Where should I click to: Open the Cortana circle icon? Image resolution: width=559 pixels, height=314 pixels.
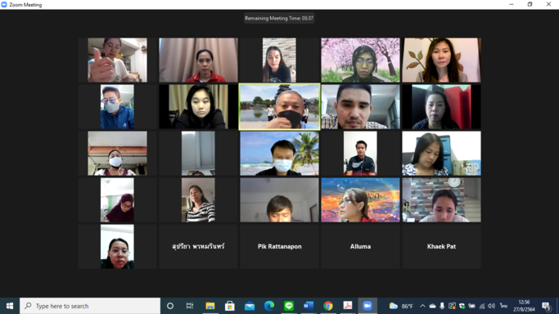[x=170, y=306]
